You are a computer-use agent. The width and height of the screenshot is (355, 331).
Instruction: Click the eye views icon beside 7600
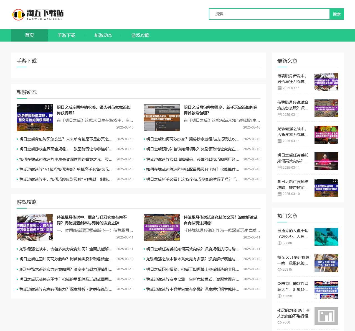coord(280,322)
